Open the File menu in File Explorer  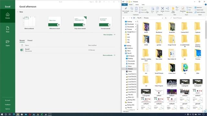point(125,5)
